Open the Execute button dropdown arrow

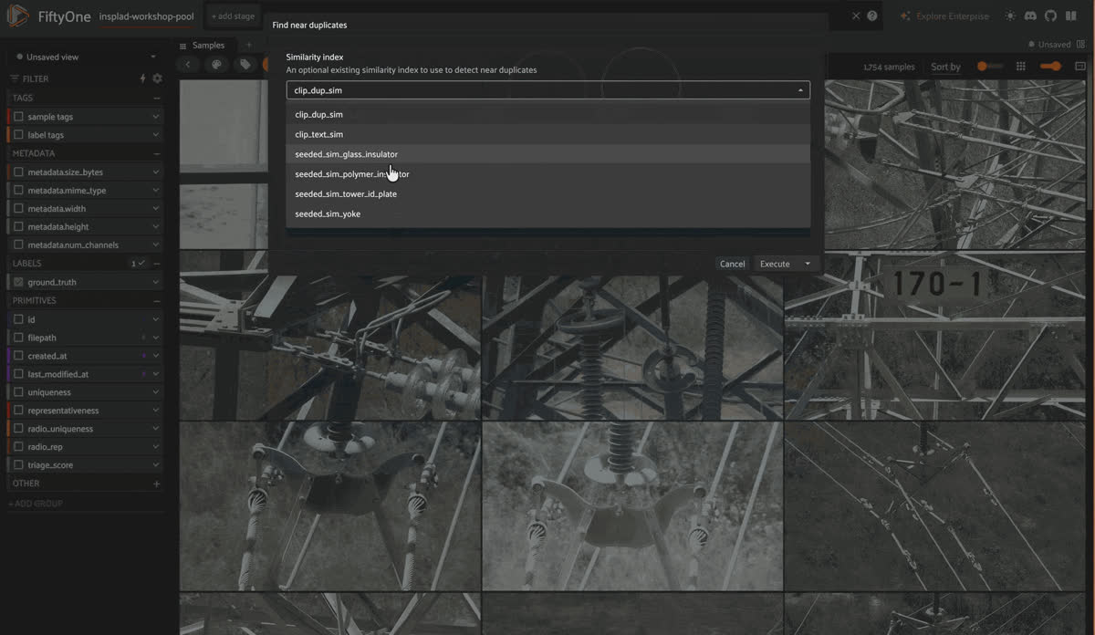(808, 264)
